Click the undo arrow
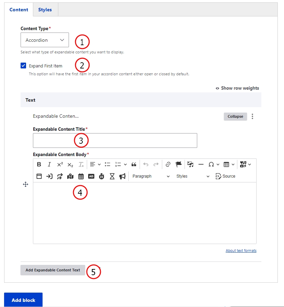 tap(146, 165)
